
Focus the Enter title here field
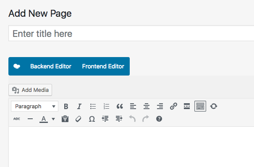tap(131, 33)
